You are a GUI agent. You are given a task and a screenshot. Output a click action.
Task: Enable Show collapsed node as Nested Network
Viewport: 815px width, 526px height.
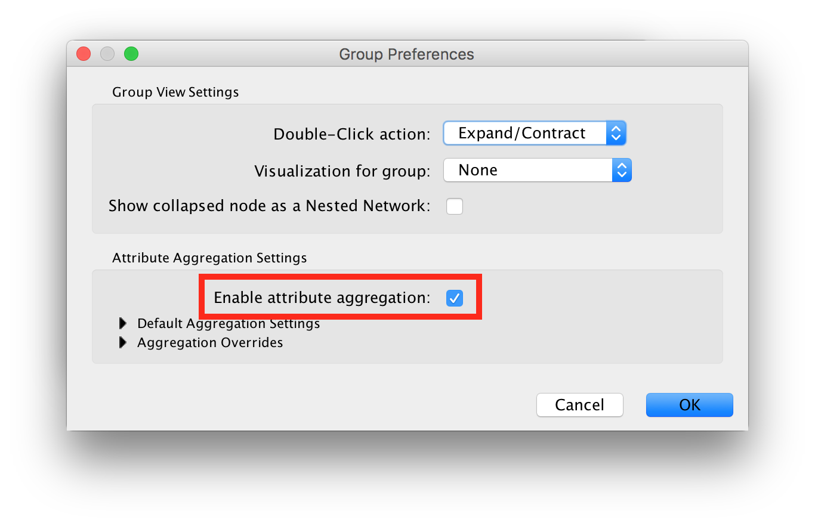click(x=455, y=206)
